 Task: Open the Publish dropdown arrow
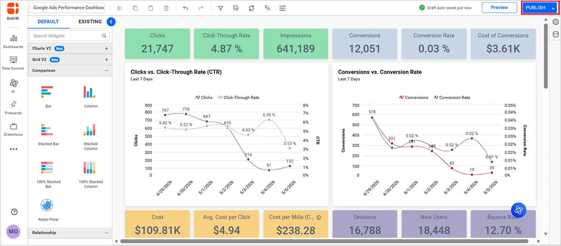click(x=553, y=8)
